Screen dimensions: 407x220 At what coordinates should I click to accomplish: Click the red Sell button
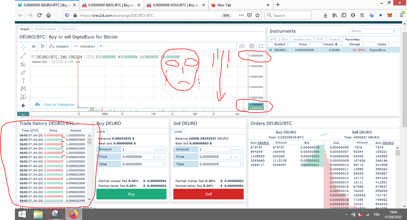(x=208, y=194)
